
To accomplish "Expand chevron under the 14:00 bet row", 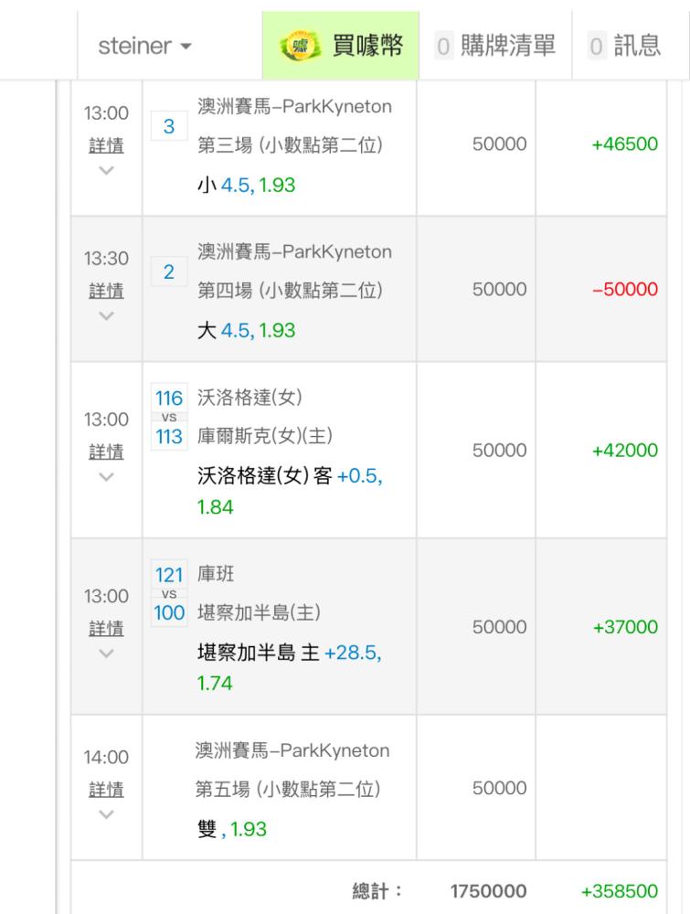I will point(106,814).
